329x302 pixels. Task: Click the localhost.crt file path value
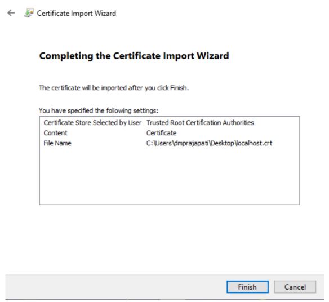click(209, 143)
